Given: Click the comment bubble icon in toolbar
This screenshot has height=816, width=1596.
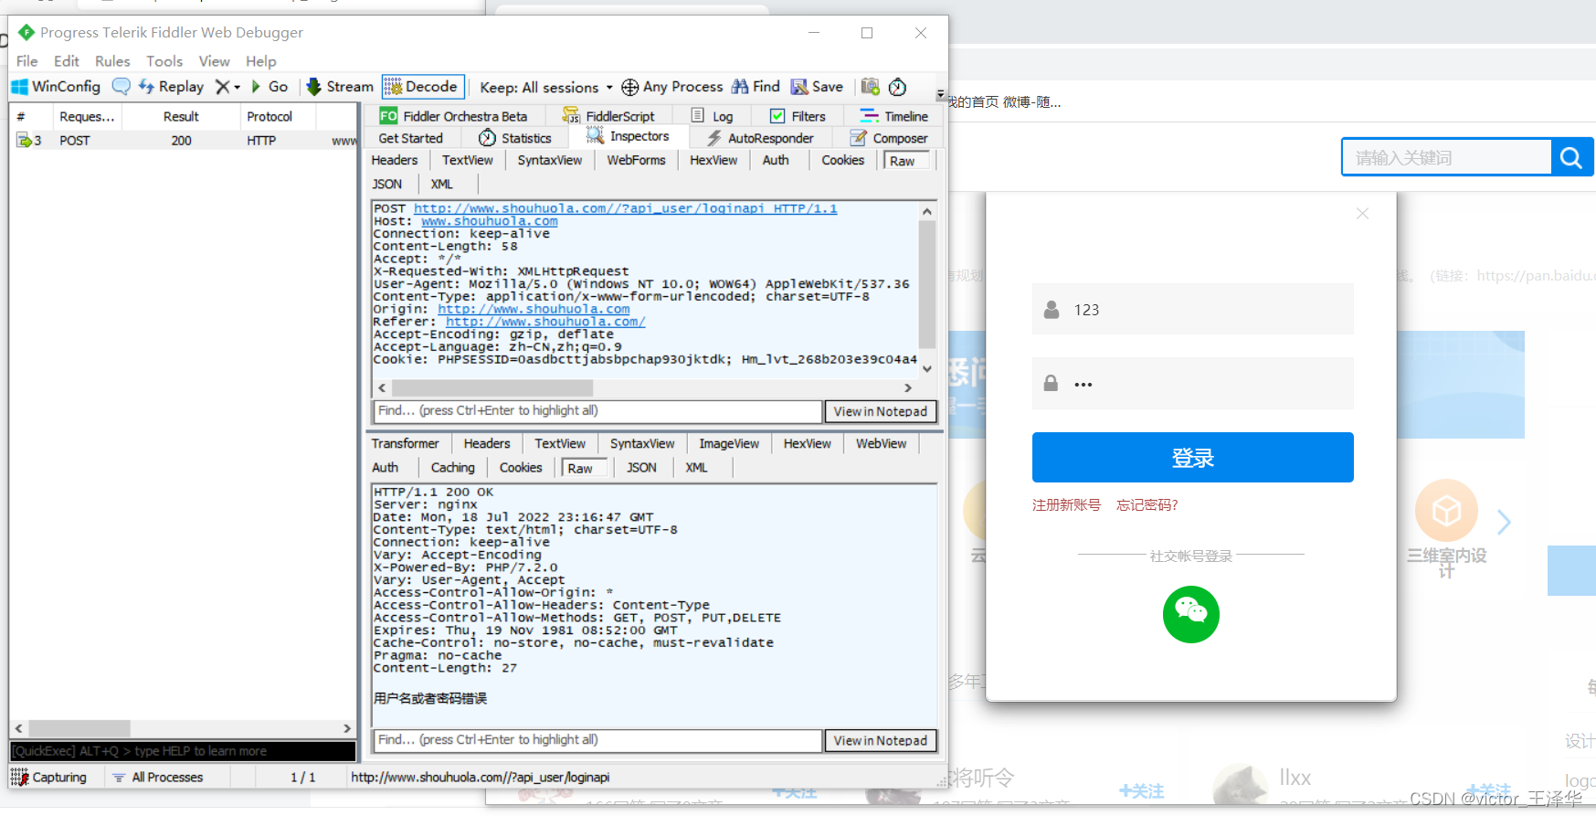Looking at the screenshot, I should pos(121,87).
